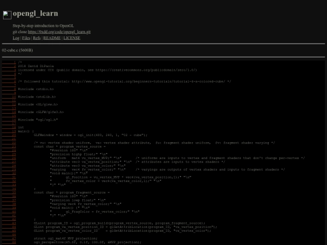Jump to line number 6 anchor
Image resolution: width=327 pixels, height=245 pixels.
click(9, 82)
